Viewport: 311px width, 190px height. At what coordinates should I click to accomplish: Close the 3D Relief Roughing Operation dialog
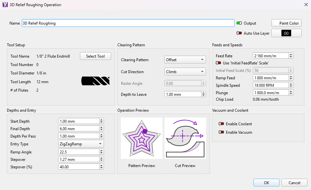[x=306, y=5]
